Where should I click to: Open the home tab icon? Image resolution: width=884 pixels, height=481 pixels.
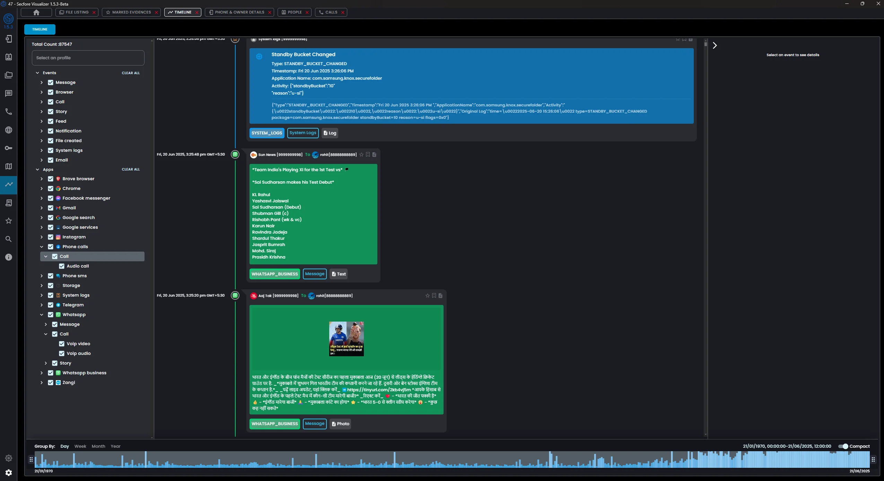point(36,12)
